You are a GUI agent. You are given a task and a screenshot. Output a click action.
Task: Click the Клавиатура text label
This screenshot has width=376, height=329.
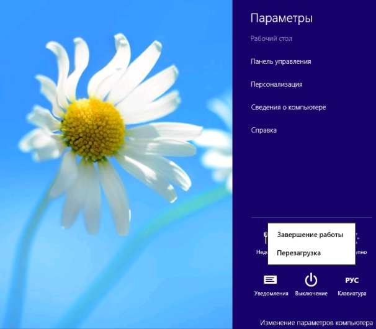pyautogui.click(x=351, y=293)
